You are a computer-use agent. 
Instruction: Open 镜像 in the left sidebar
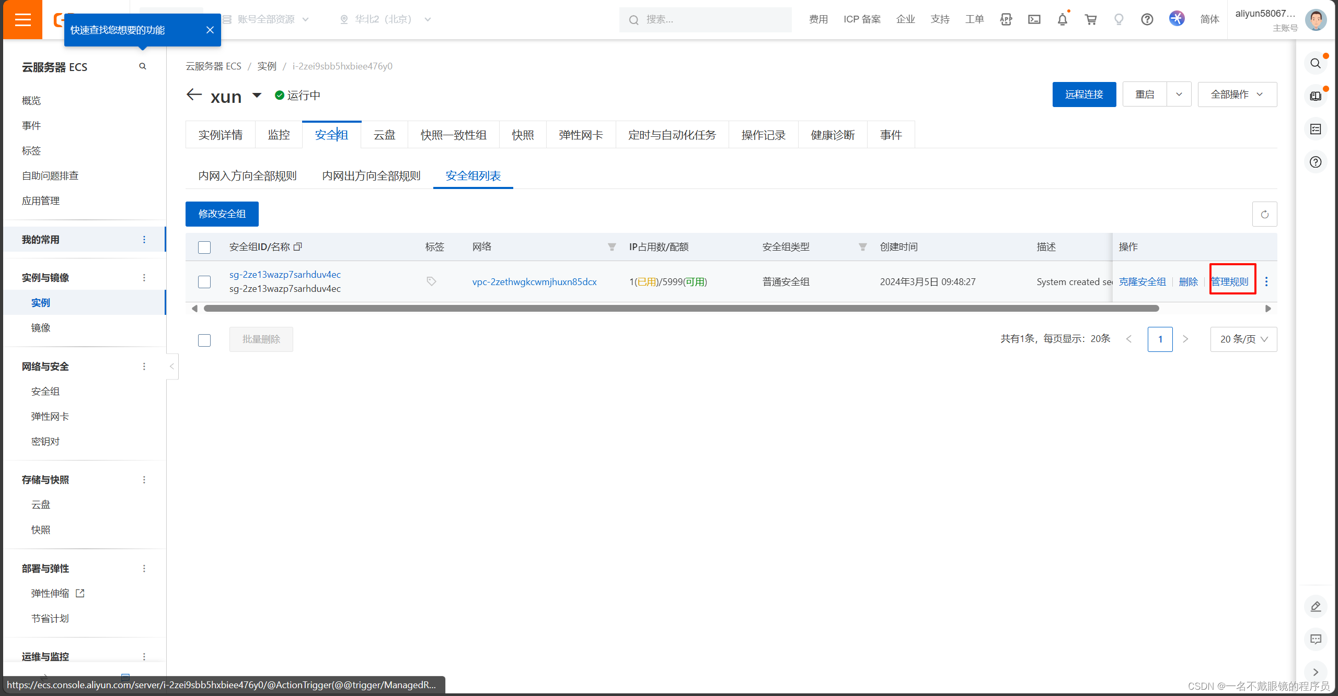41,328
